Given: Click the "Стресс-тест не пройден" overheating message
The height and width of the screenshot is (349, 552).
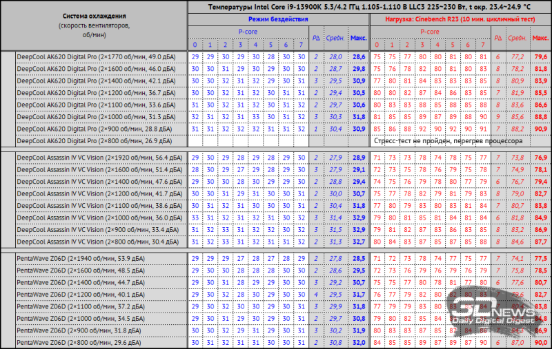Looking at the screenshot, I should (x=448, y=140).
